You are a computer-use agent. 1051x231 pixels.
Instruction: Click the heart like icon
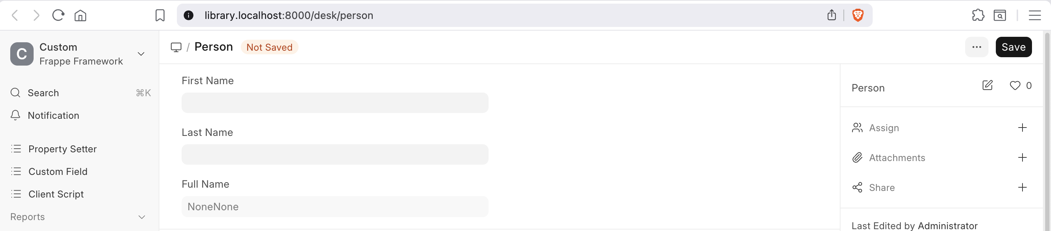pos(1015,85)
